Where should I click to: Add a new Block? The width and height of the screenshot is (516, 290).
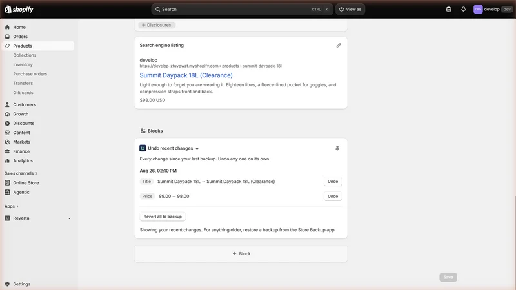[241, 253]
